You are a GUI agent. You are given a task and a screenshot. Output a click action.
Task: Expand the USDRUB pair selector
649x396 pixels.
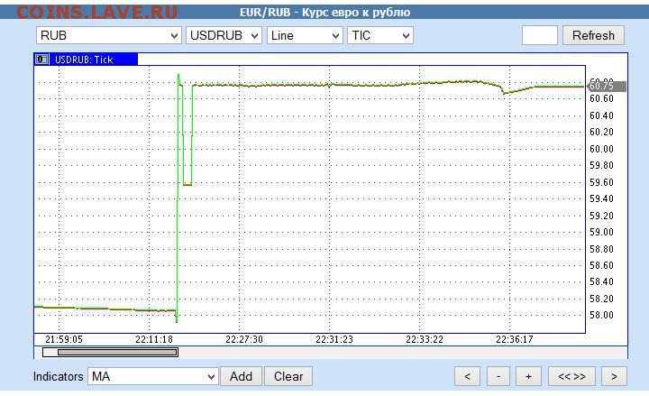(224, 35)
